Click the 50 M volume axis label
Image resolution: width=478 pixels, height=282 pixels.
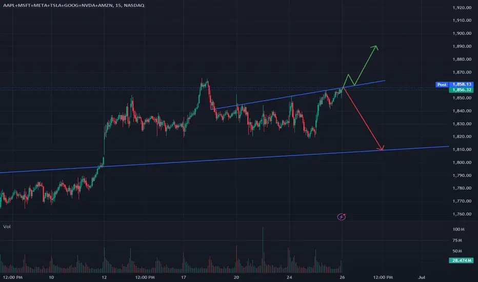457,251
